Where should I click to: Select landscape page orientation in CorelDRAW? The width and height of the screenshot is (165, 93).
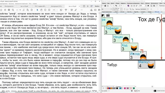pos(127,9)
